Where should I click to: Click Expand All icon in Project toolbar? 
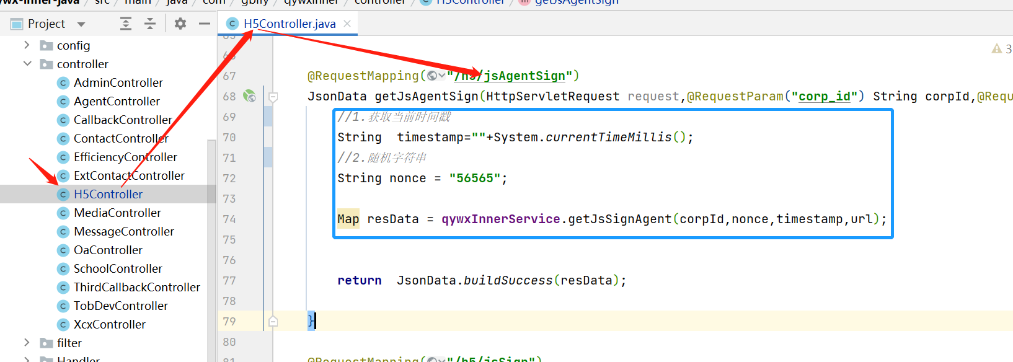tap(126, 24)
